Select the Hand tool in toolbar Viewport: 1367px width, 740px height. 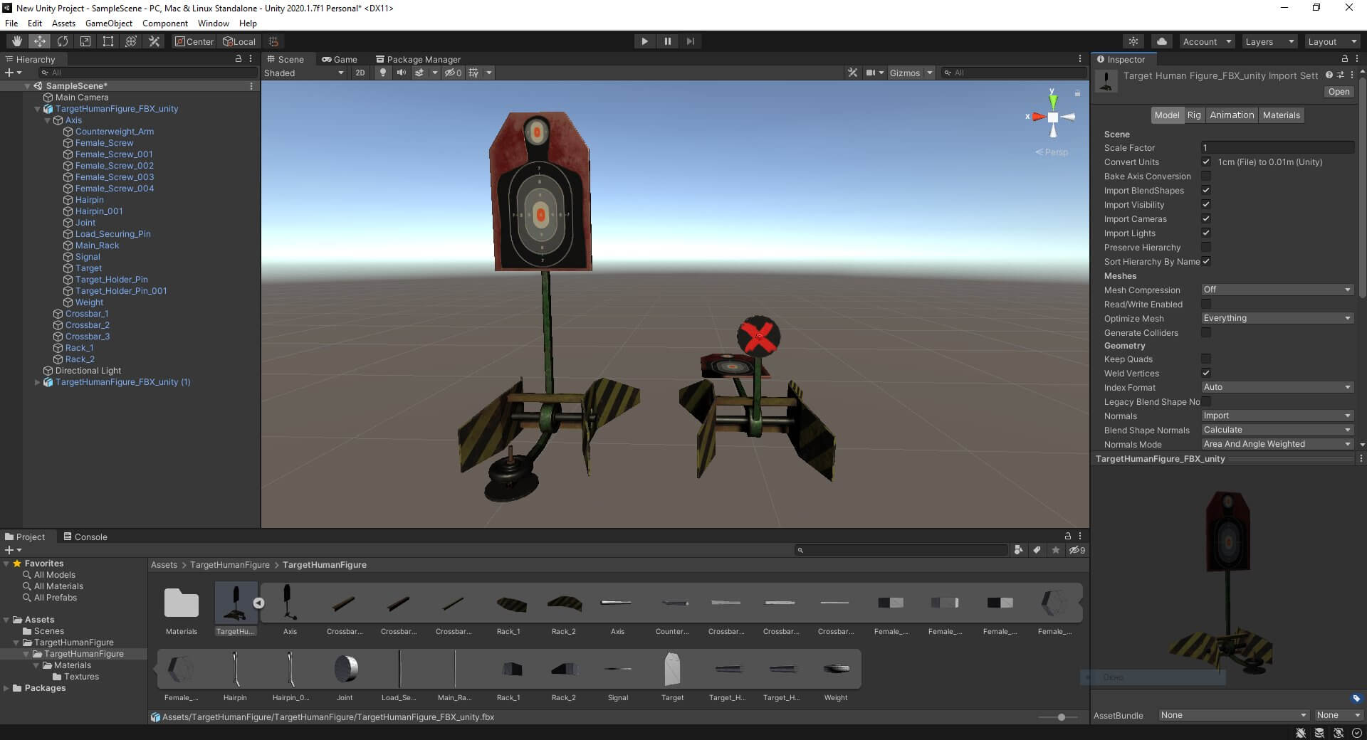(17, 41)
